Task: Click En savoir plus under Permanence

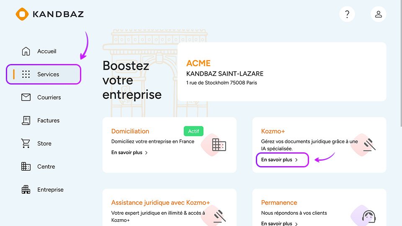Action: coord(277,223)
